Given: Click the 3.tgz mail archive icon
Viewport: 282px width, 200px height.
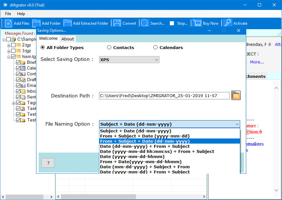Looking at the screenshot, I should coord(18,51).
